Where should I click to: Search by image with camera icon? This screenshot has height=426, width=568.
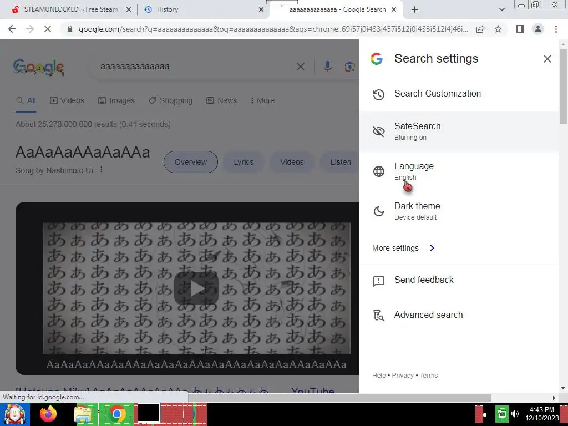tap(349, 67)
